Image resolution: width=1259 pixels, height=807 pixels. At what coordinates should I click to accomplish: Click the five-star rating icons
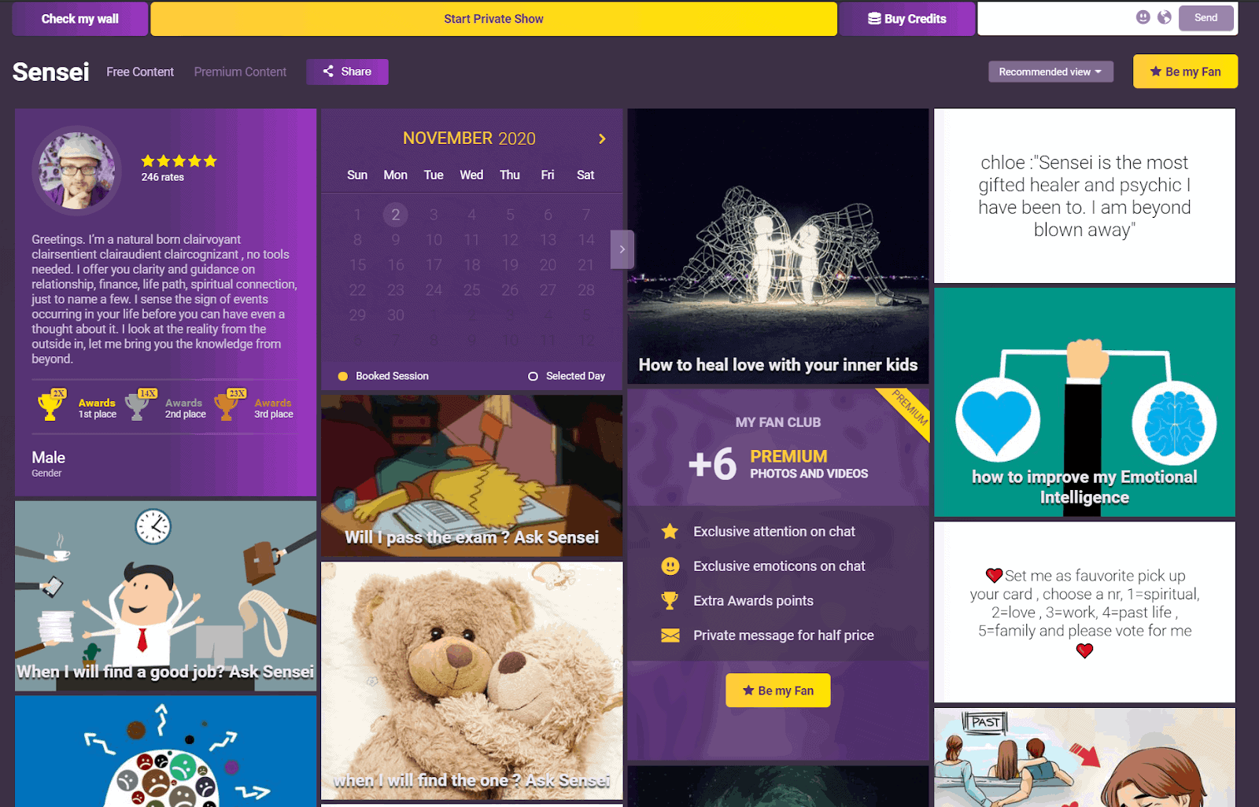pos(179,161)
